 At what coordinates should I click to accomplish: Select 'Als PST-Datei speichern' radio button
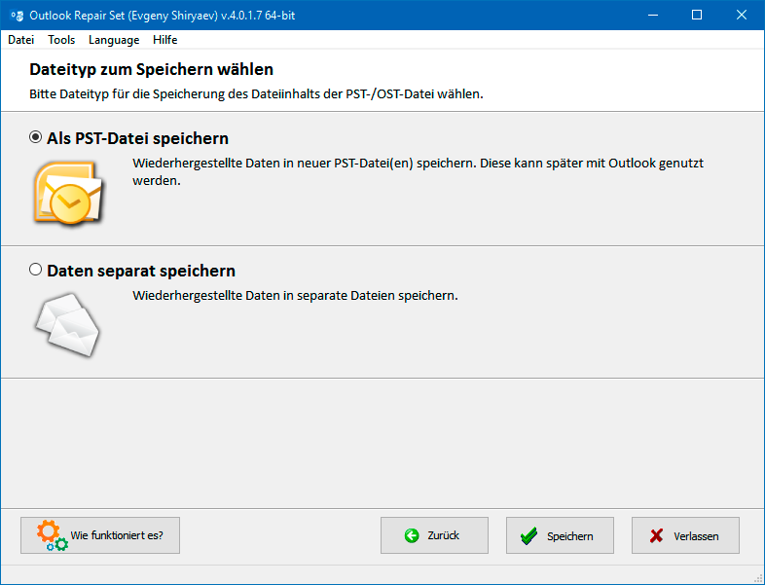click(x=35, y=137)
